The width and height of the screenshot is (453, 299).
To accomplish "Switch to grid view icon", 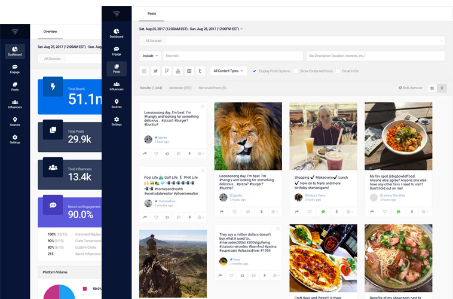I will pyautogui.click(x=432, y=88).
